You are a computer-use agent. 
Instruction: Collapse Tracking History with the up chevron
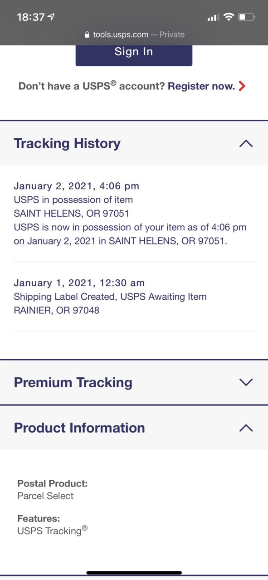(x=246, y=144)
